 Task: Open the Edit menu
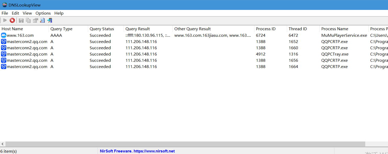tap(15, 13)
